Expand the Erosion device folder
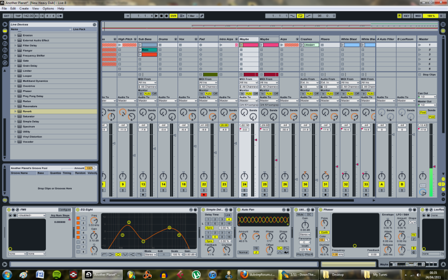 [x=16, y=35]
